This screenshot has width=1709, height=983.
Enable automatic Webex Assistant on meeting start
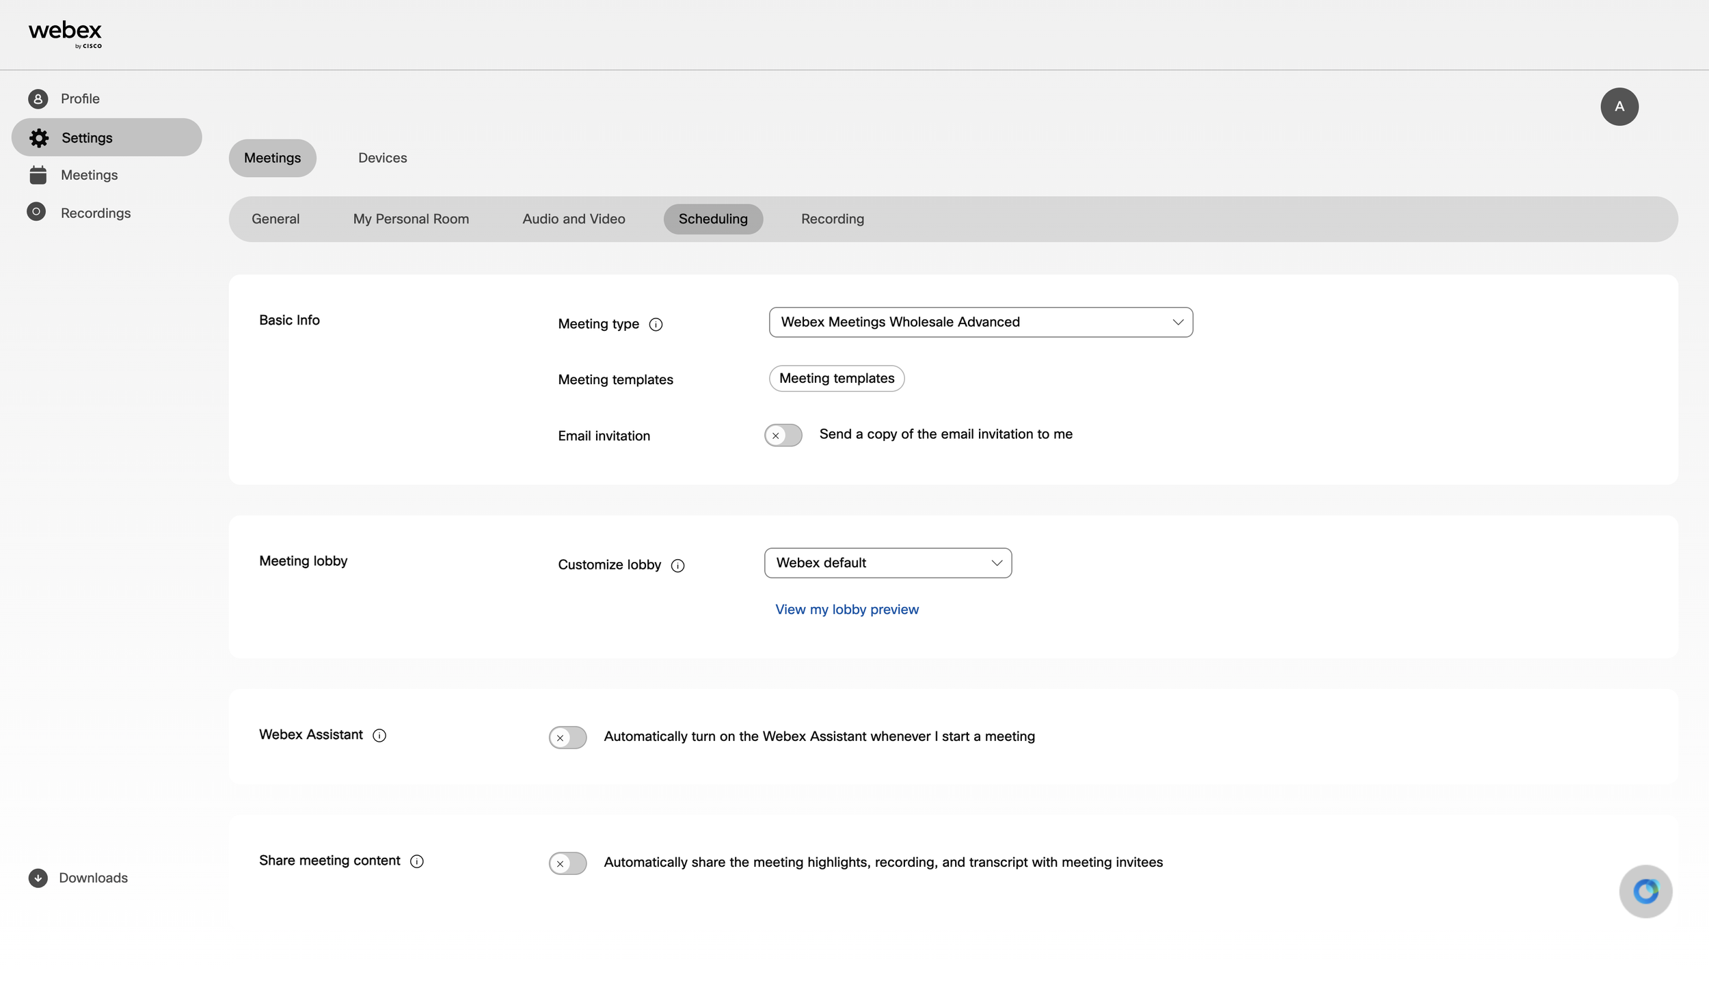click(567, 738)
